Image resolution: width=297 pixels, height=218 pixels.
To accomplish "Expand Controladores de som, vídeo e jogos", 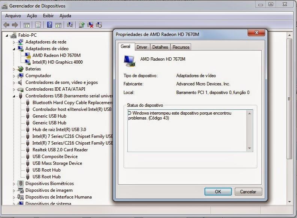I will [14, 83].
